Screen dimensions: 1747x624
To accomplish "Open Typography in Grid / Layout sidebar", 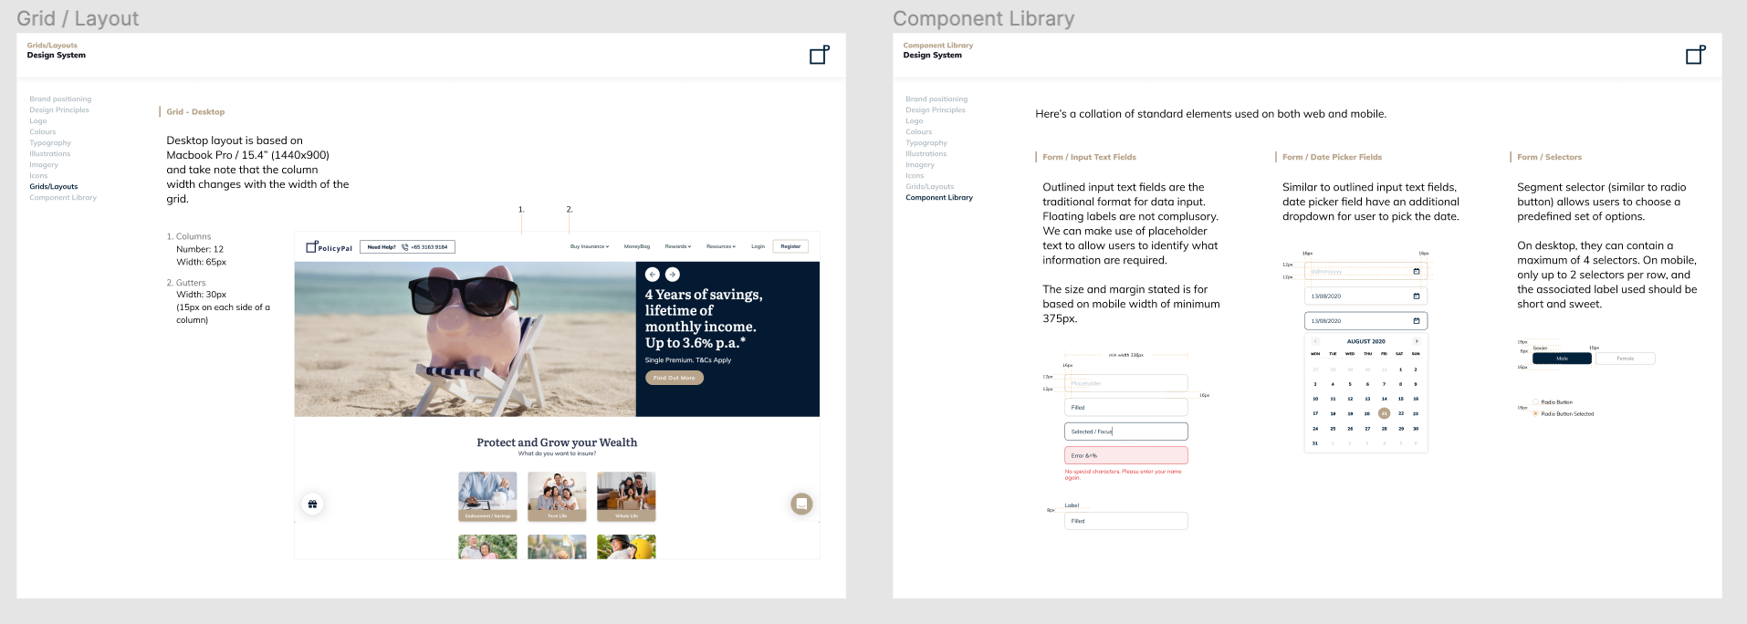I will click(50, 143).
